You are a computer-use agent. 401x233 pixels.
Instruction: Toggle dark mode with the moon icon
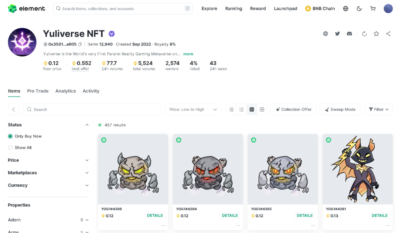click(359, 8)
